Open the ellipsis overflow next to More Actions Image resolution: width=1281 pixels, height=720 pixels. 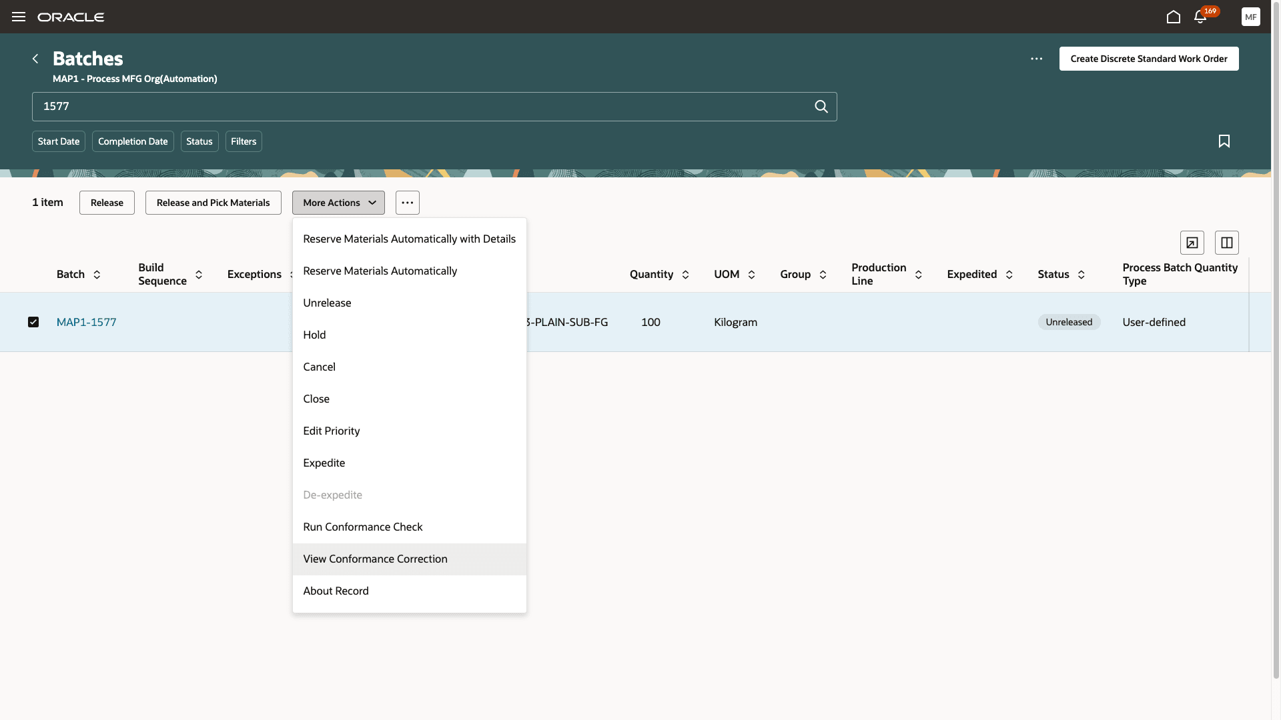(408, 203)
